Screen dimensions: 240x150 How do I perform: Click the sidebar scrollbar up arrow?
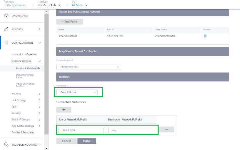(x=46, y=12)
